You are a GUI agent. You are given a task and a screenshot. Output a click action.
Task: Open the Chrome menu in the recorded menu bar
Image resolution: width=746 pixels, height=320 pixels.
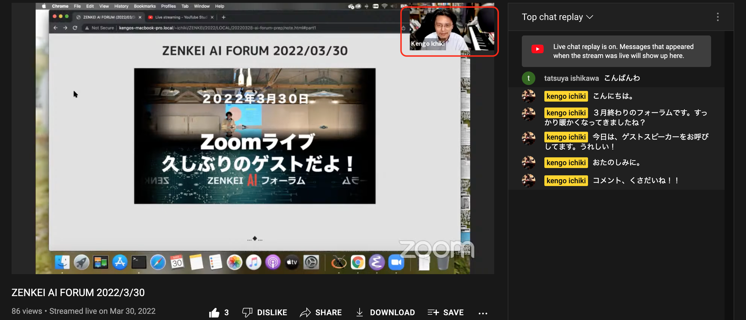[60, 6]
